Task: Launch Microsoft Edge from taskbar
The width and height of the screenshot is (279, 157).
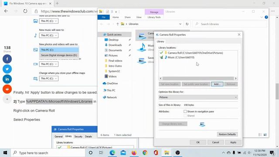Action: click(x=112, y=153)
